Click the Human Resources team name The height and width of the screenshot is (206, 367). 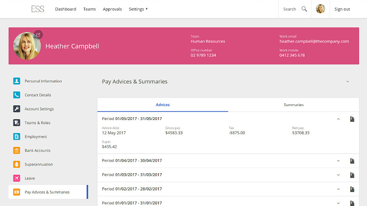coord(208,41)
